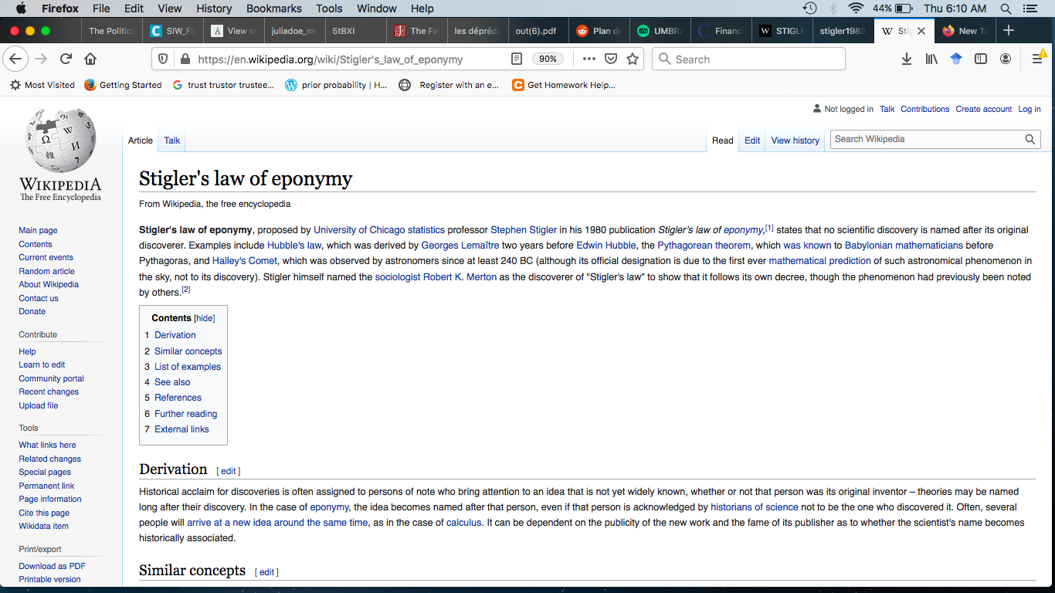
Task: Open the History menu
Action: pyautogui.click(x=214, y=8)
